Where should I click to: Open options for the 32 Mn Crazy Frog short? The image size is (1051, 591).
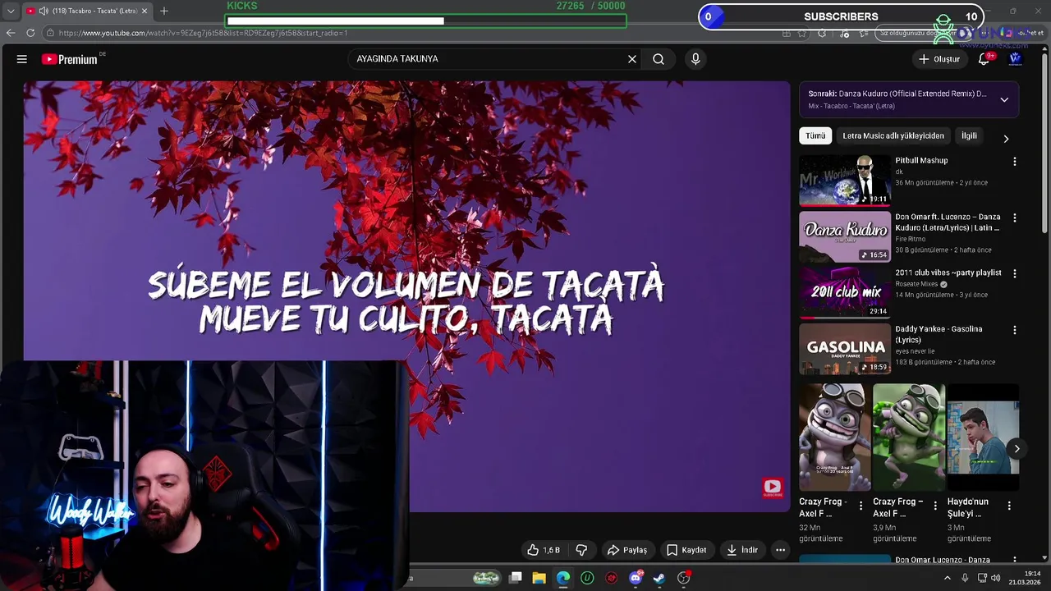click(861, 506)
